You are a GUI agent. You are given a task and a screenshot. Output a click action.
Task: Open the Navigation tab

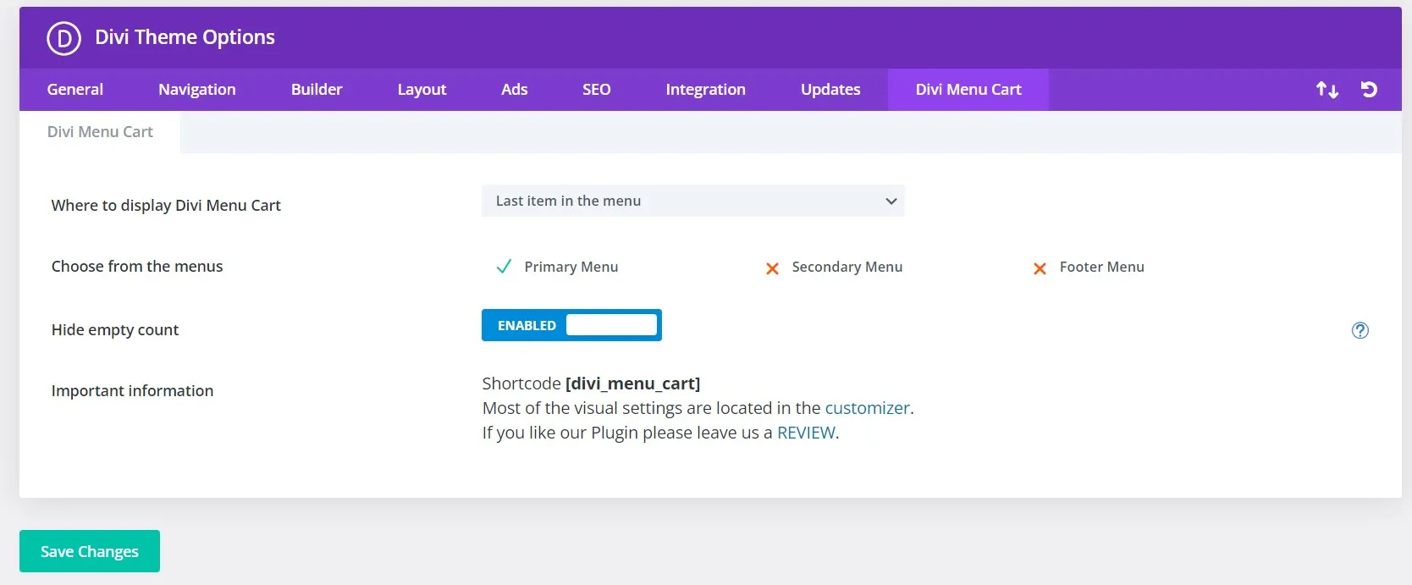[x=197, y=90]
